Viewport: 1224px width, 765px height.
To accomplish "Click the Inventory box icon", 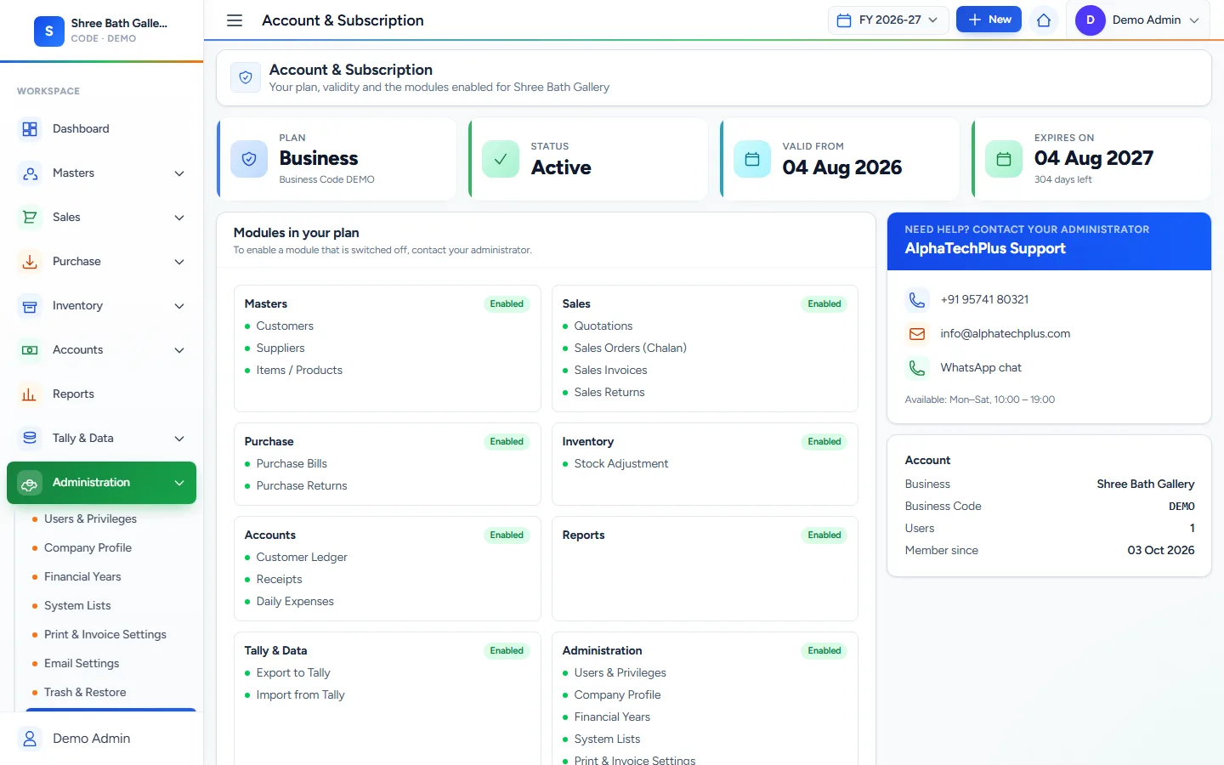I will pyautogui.click(x=30, y=306).
